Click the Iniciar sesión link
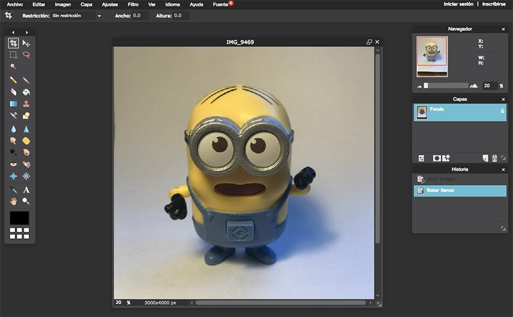The height and width of the screenshot is (317, 513). click(458, 4)
